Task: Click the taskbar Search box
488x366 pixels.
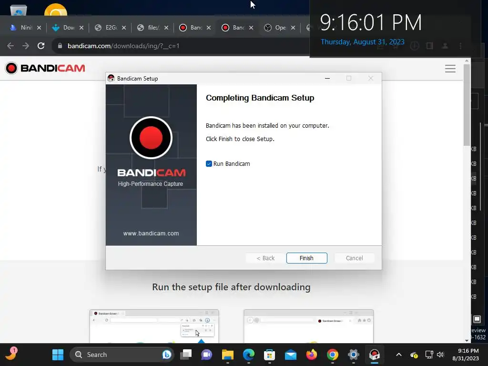Action: [122, 355]
